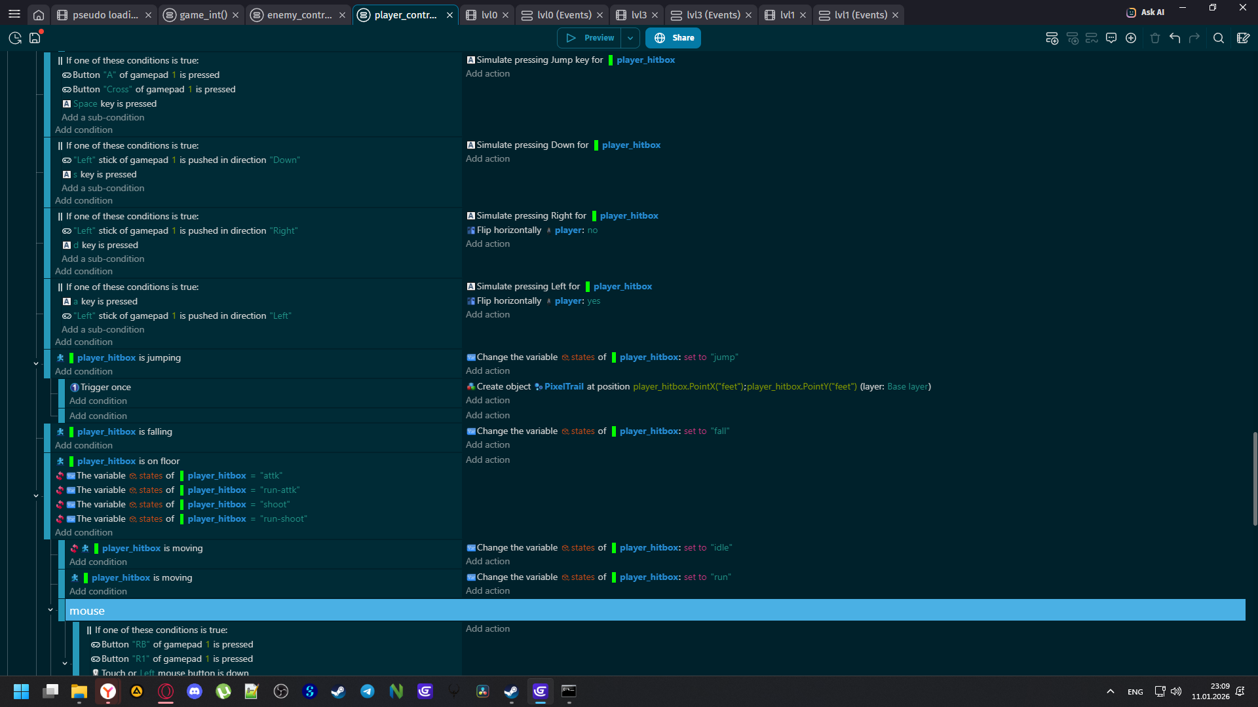
Task: Open the project manager hamburger menu
Action: coord(14,14)
